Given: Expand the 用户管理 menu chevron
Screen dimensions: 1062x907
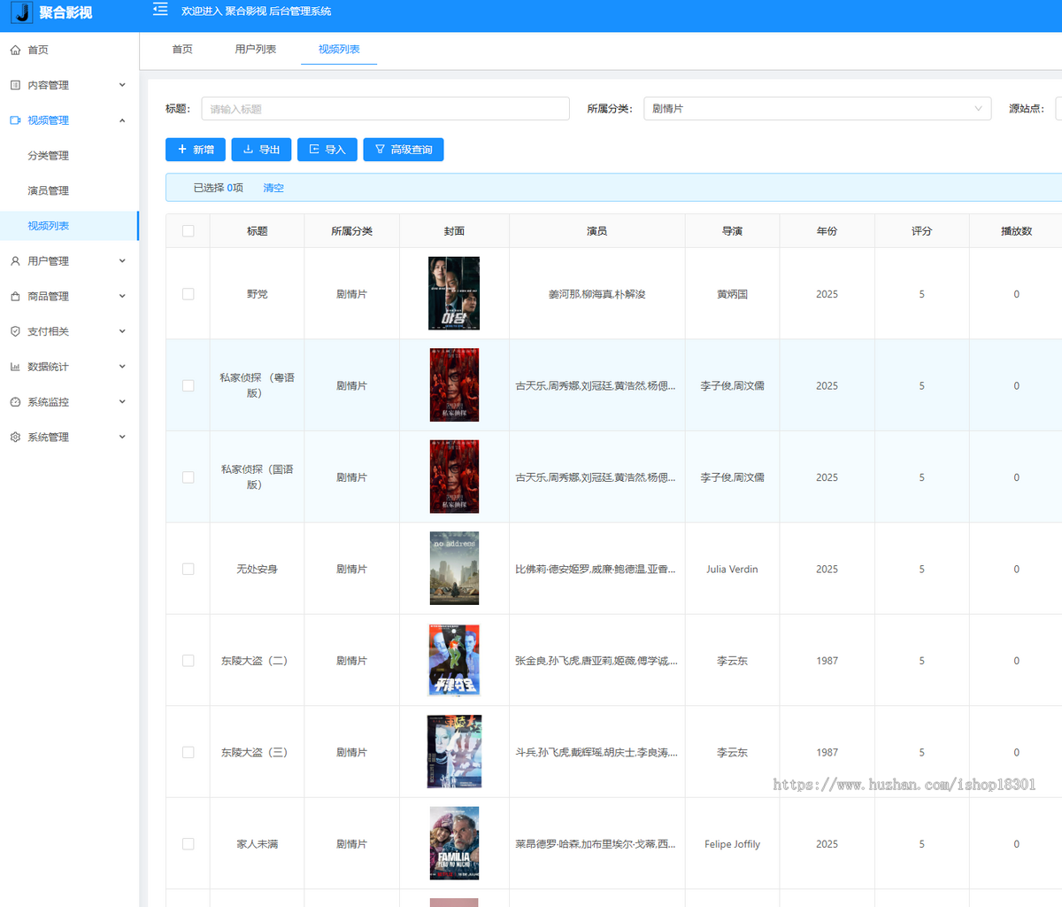Looking at the screenshot, I should (x=122, y=261).
